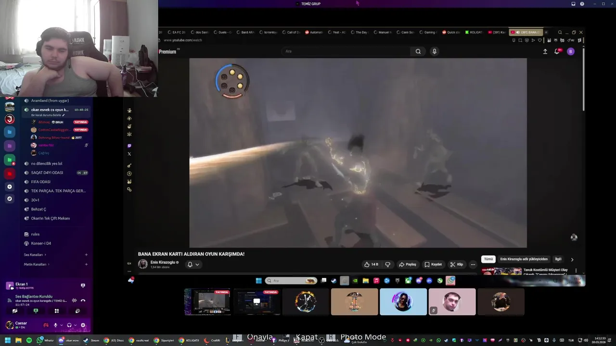Select user Johnny Silverhand in the voice channel

point(53,137)
